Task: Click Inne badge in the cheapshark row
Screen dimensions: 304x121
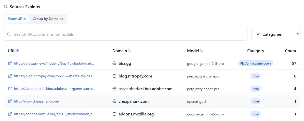Action: 256,102
